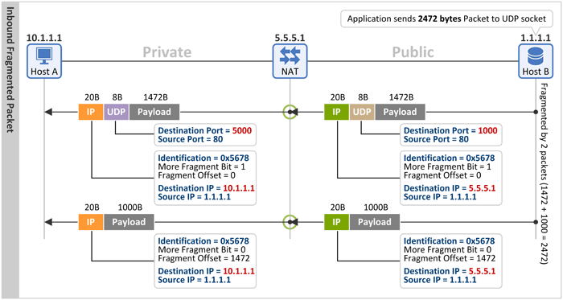Click the 1000B Payload block on private side
563x300 pixels.
tap(129, 222)
